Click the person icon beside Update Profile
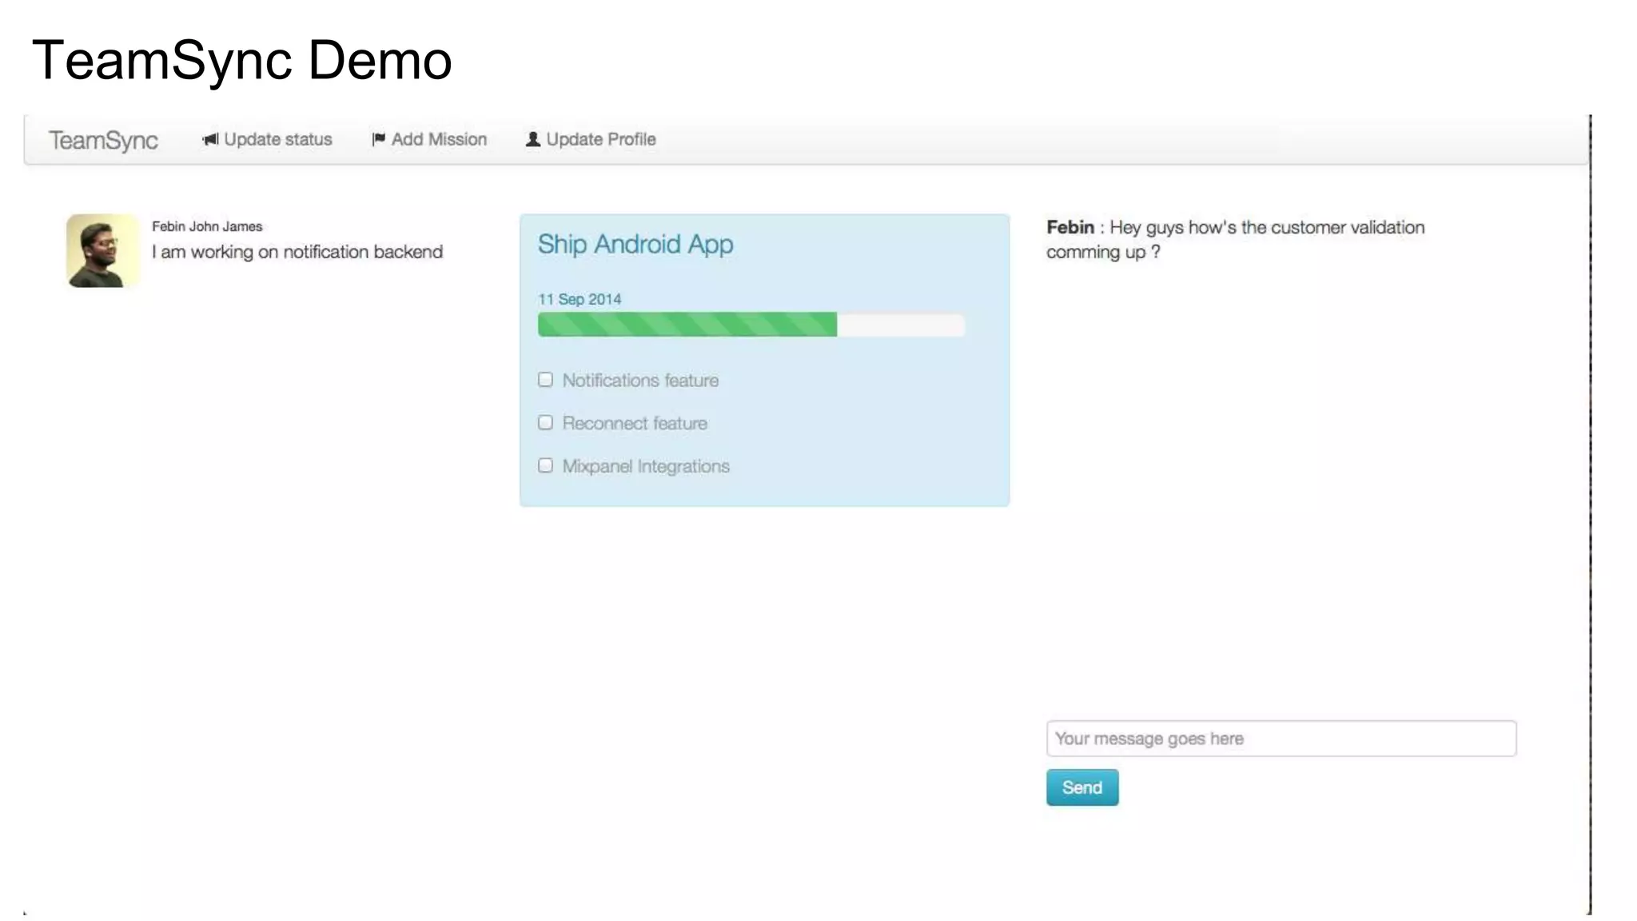 coord(533,139)
